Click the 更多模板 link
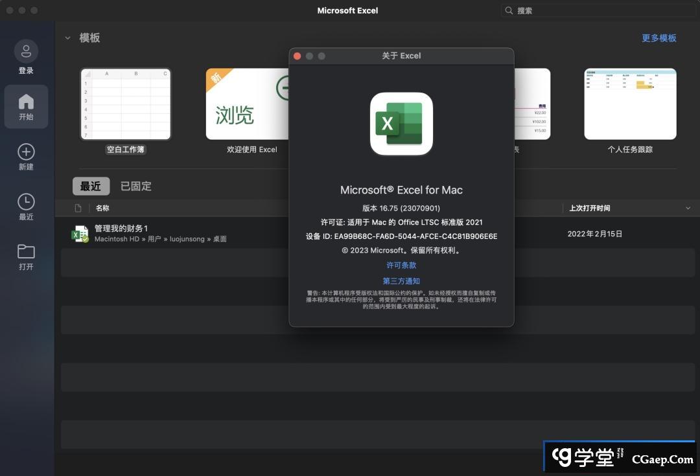 point(659,38)
